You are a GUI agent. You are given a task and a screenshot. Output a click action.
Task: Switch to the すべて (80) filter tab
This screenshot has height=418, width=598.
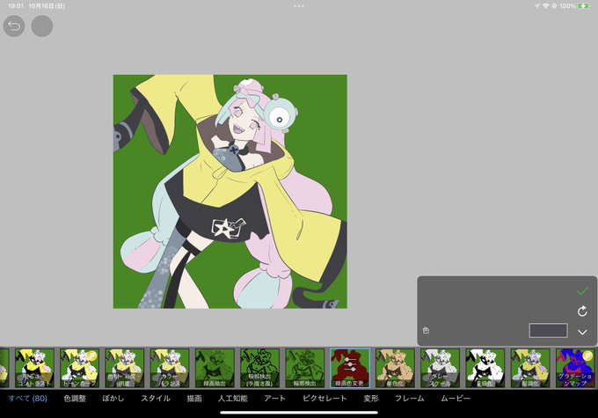[x=28, y=399]
